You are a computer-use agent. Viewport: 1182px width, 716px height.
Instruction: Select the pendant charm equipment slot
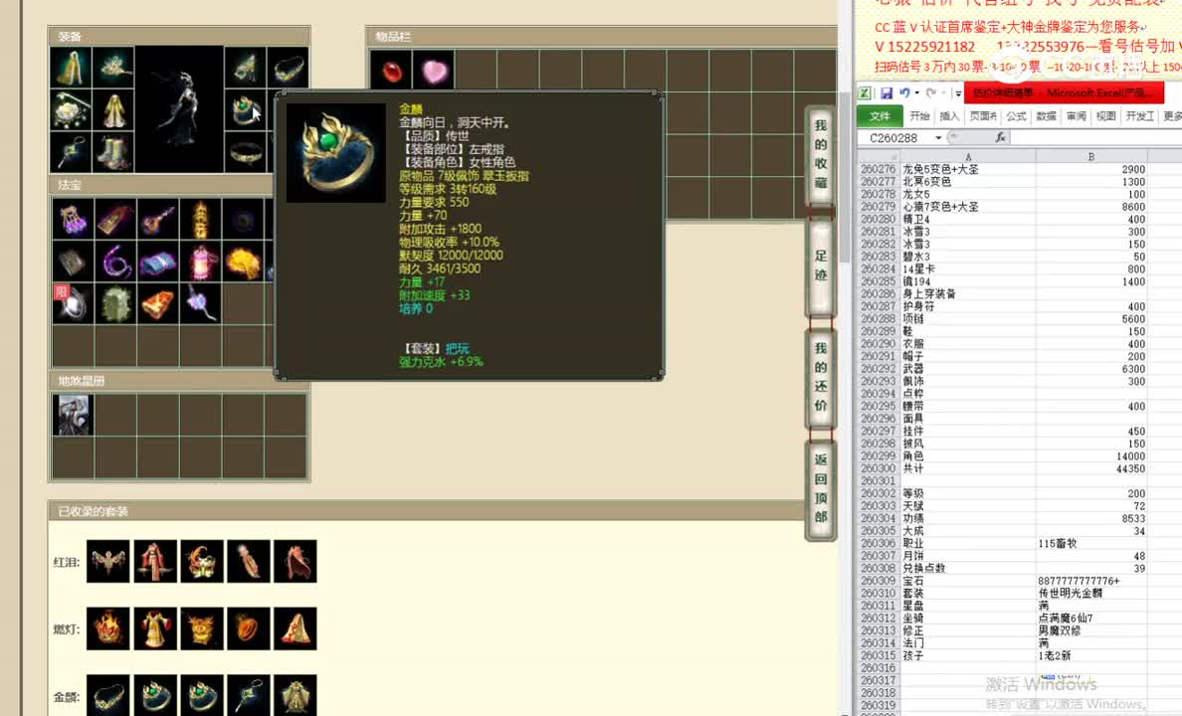pyautogui.click(x=71, y=152)
